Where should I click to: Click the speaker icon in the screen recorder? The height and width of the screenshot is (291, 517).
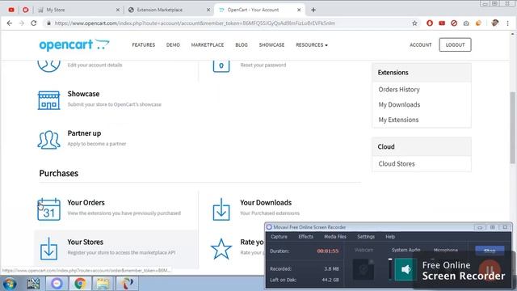(406, 269)
